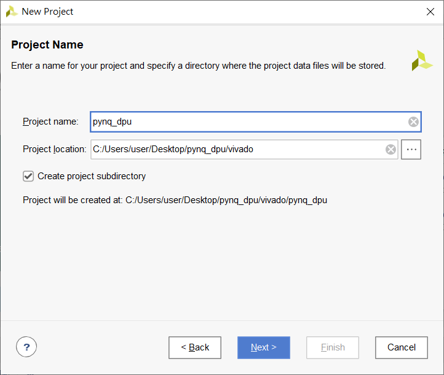Image resolution: width=444 pixels, height=375 pixels.
Task: Click the 'Project location:' label
Action: (55, 149)
